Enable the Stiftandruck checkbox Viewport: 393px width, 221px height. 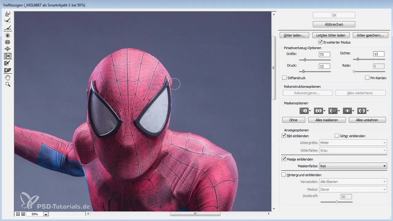click(x=284, y=78)
